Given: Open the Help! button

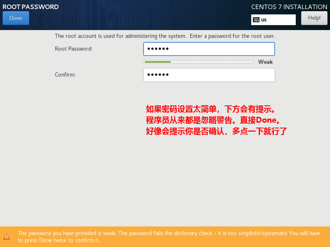Looking at the screenshot, I should [314, 18].
